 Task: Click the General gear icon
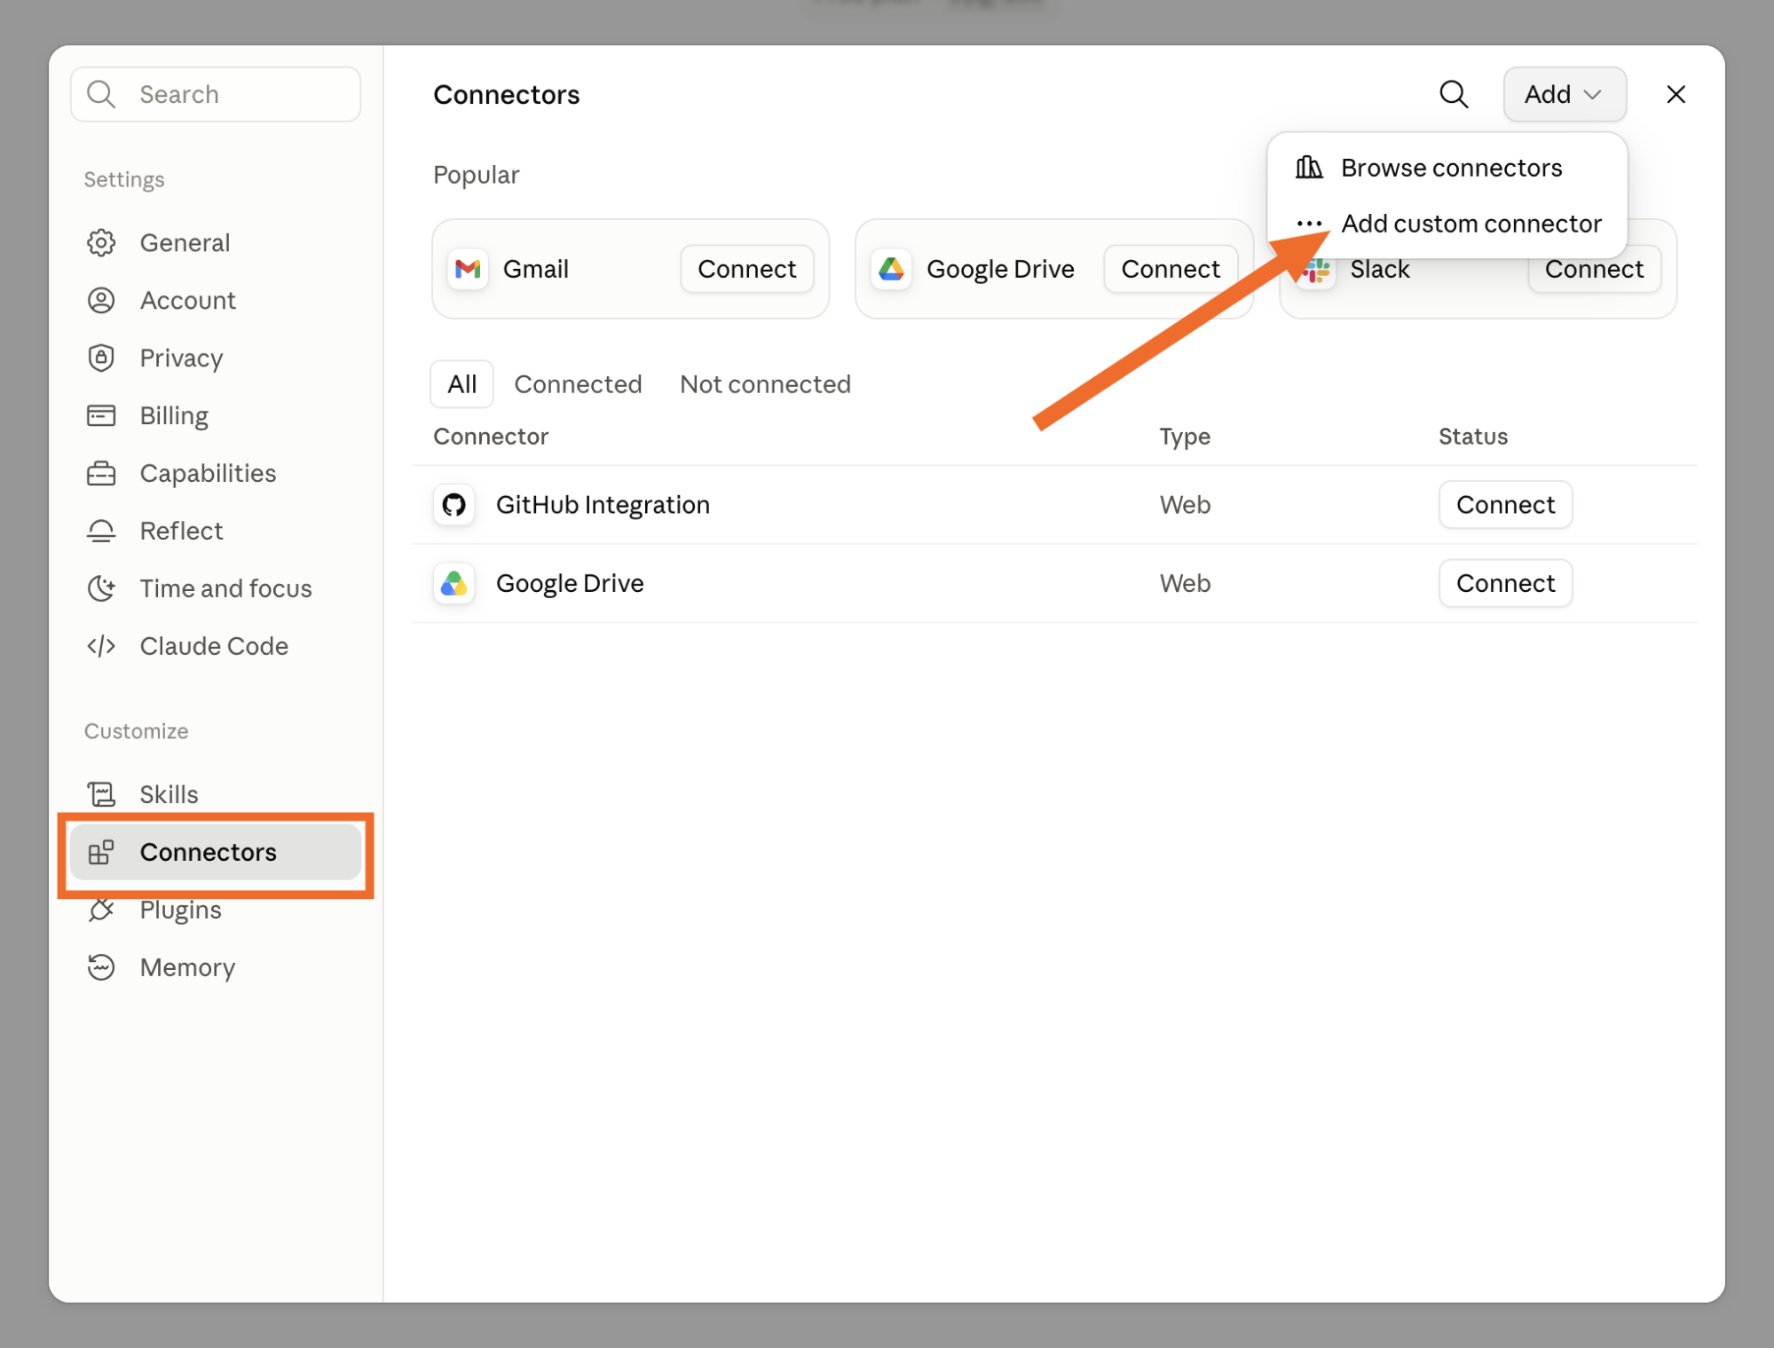tap(101, 242)
